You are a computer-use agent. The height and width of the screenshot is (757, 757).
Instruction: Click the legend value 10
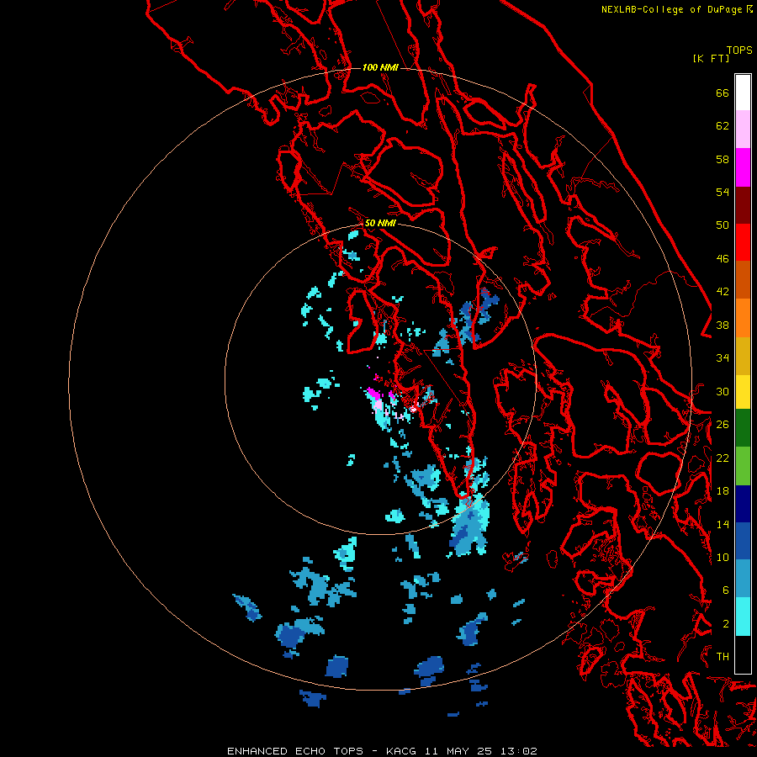[x=723, y=557]
